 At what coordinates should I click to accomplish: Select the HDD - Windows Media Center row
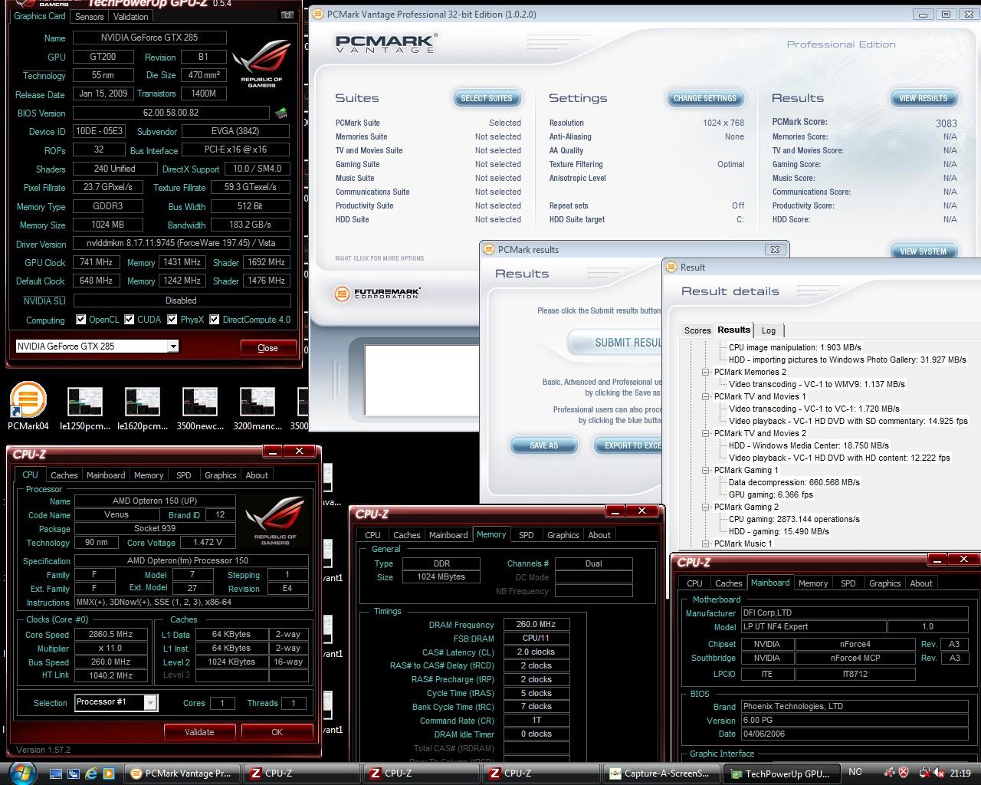tap(809, 445)
